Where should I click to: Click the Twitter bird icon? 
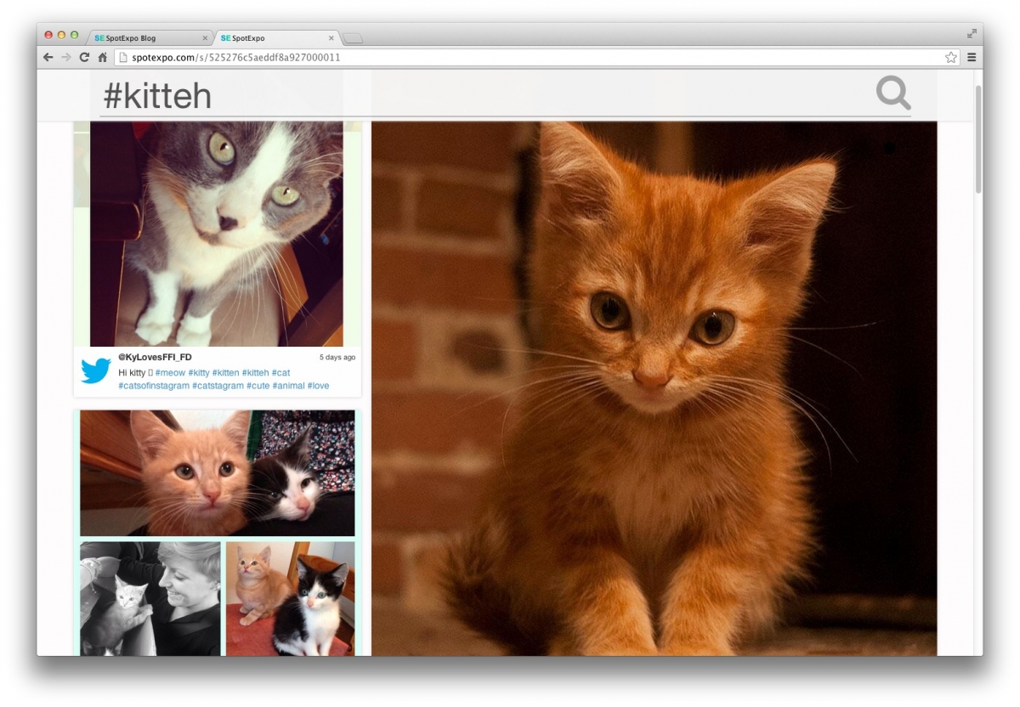[x=96, y=370]
